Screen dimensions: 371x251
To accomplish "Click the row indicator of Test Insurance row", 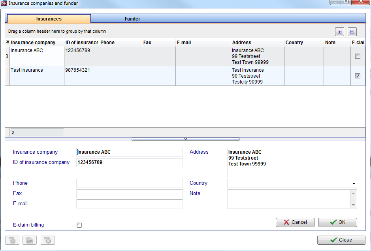I will pyautogui.click(x=8, y=76).
